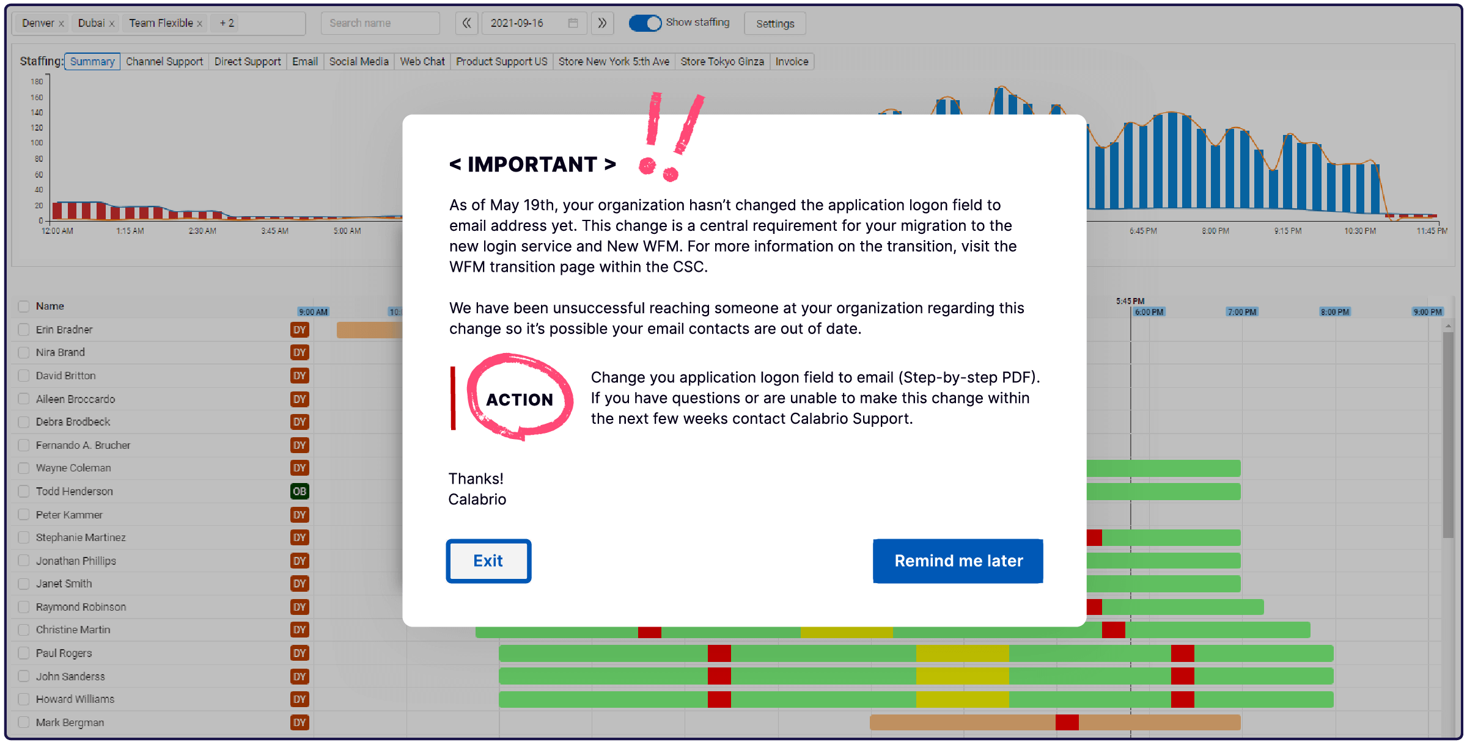Click the DY badge for Howard Williams
1467x745 pixels.
point(300,699)
